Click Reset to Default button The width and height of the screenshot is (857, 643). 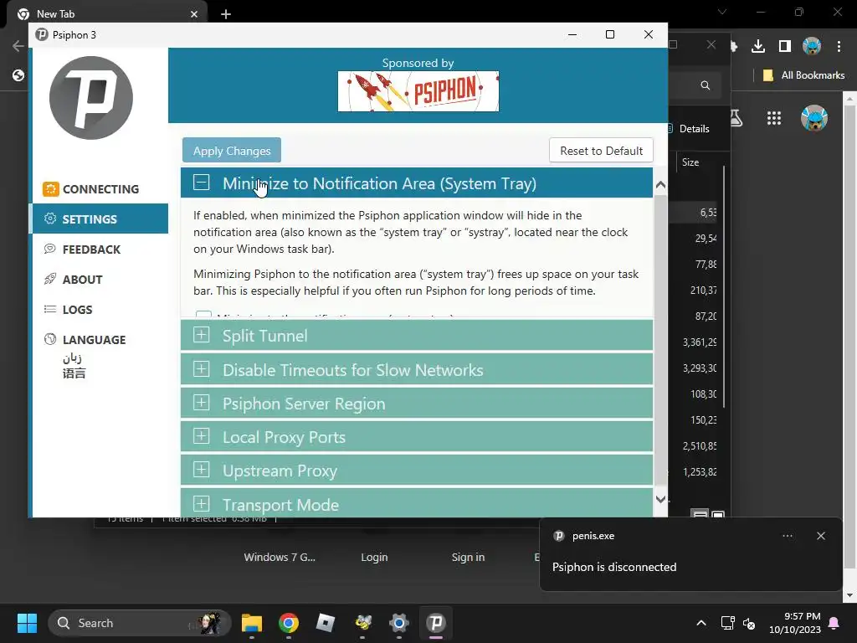pyautogui.click(x=601, y=151)
